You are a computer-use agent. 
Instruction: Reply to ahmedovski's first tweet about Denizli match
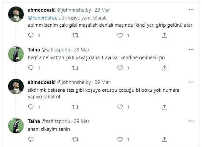(31, 35)
